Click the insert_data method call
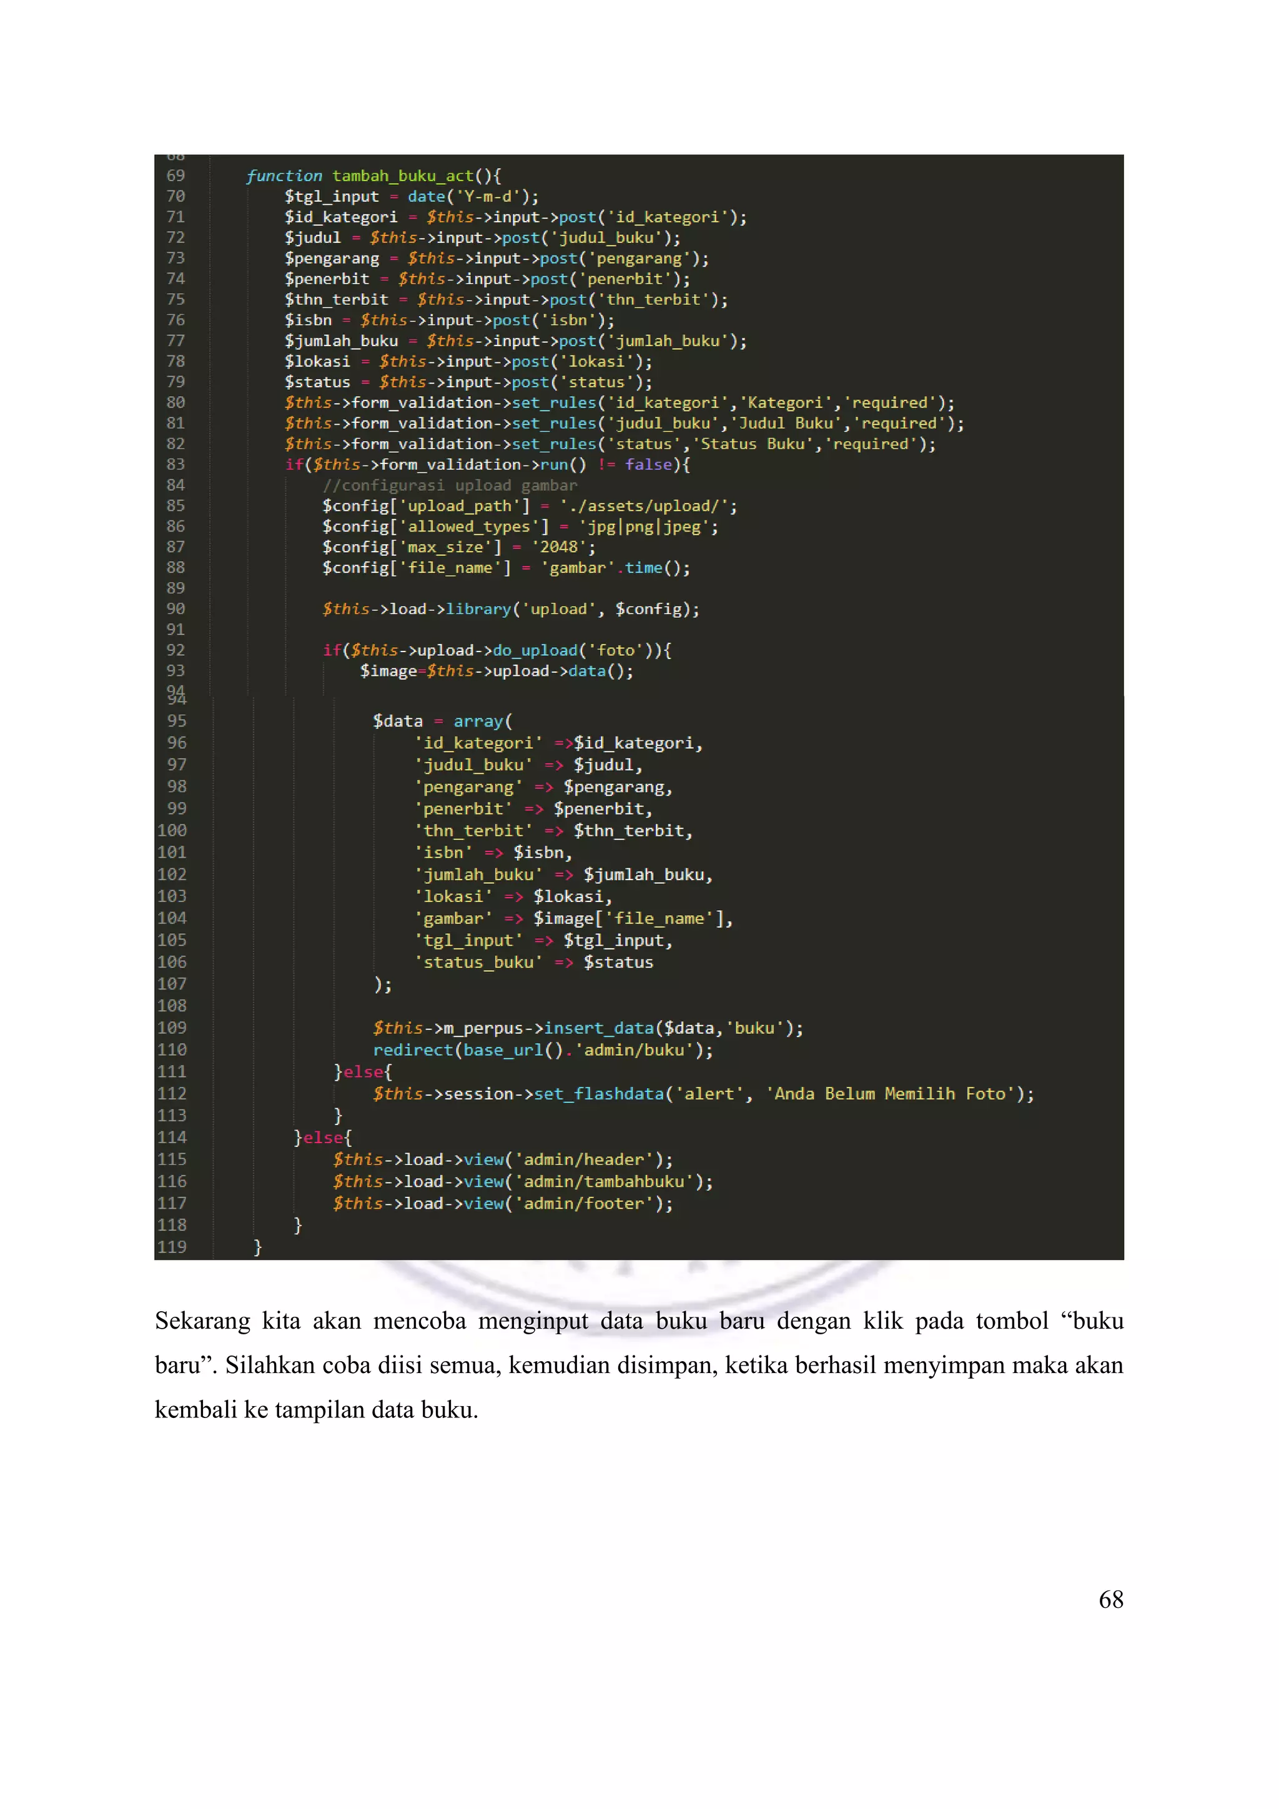The image size is (1279, 1809). [x=598, y=1028]
